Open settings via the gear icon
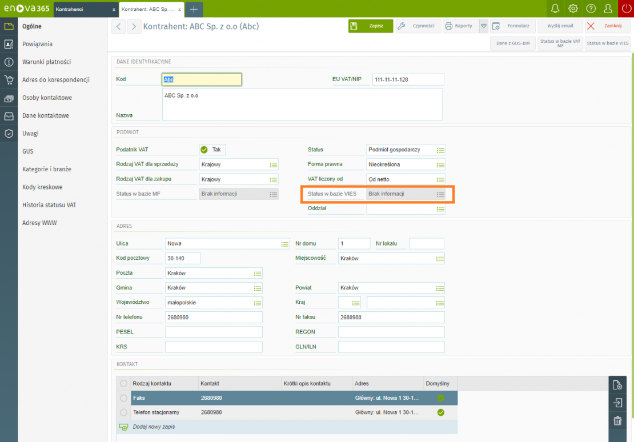This screenshot has width=634, height=442. coord(573,9)
